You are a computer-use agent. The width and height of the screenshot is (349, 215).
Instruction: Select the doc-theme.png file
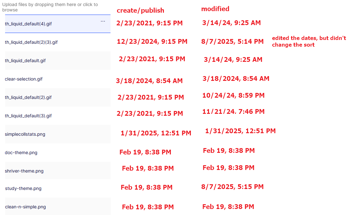point(21,153)
